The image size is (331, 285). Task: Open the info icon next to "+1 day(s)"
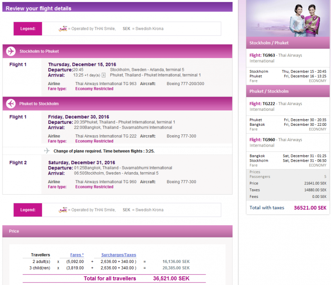tap(104, 75)
